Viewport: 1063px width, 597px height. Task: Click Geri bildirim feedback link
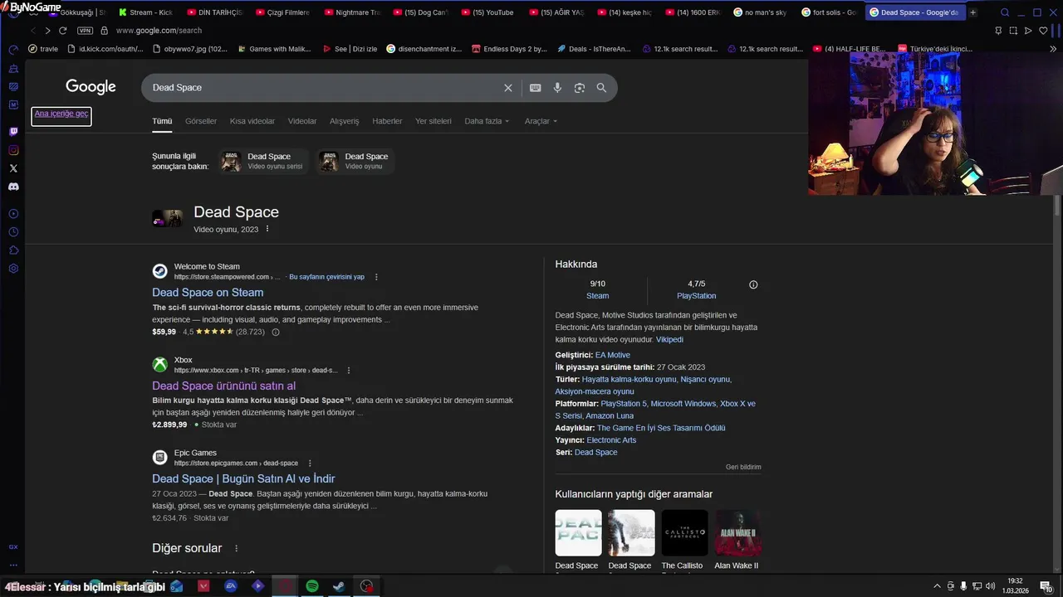743,467
